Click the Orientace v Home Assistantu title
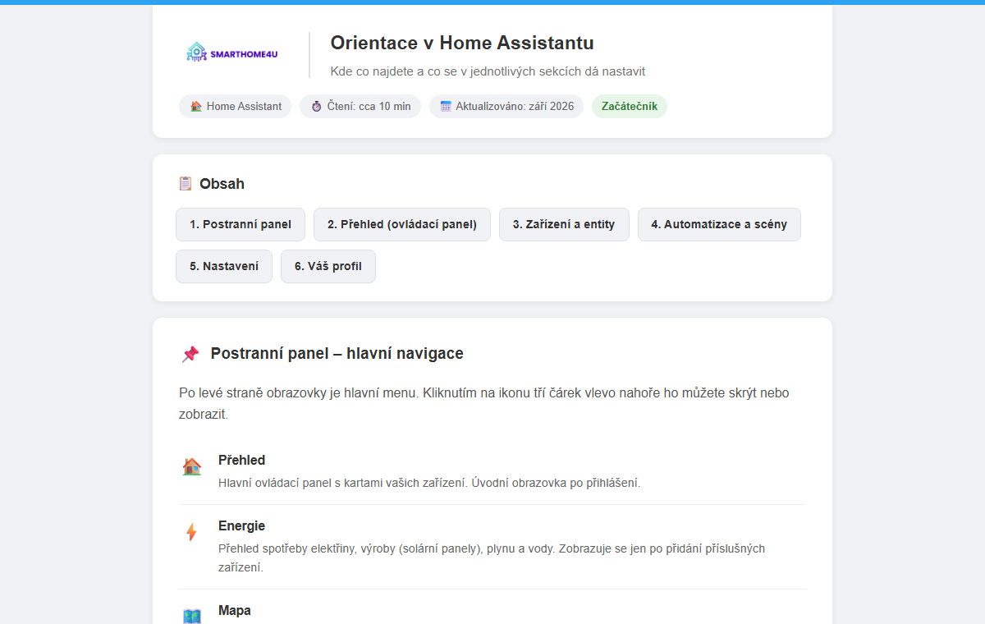The width and height of the screenshot is (985, 624). pyautogui.click(x=462, y=43)
